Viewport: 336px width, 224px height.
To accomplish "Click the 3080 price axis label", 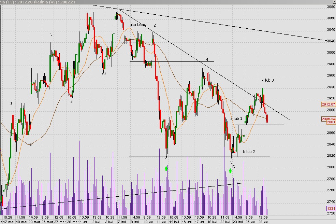I will 331,6.
